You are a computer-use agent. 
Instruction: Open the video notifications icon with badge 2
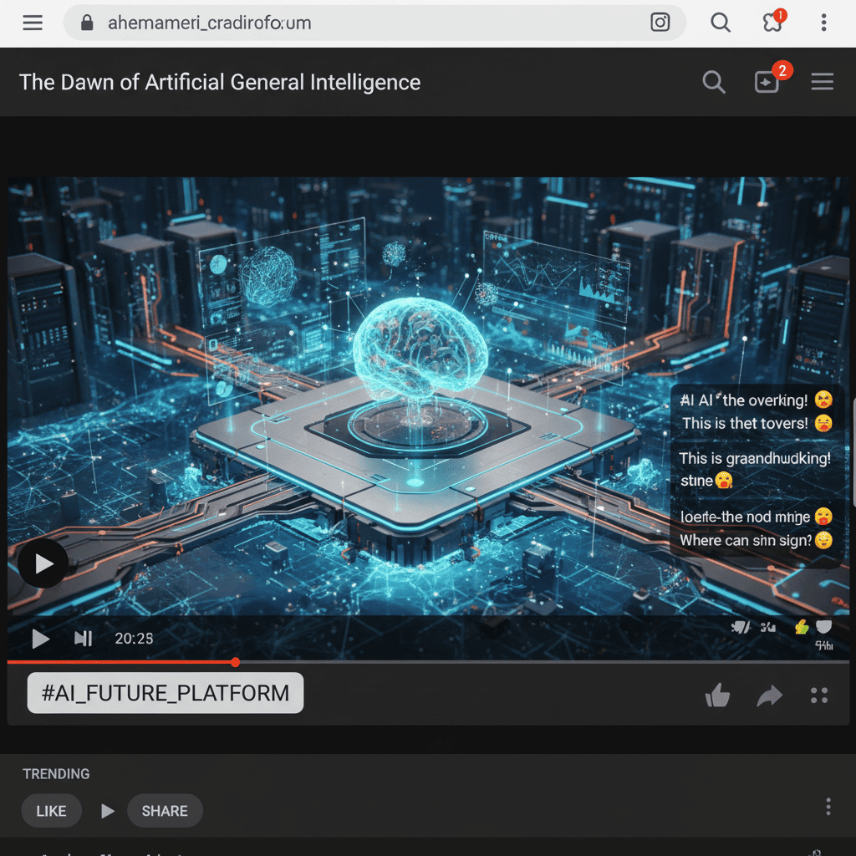point(767,82)
